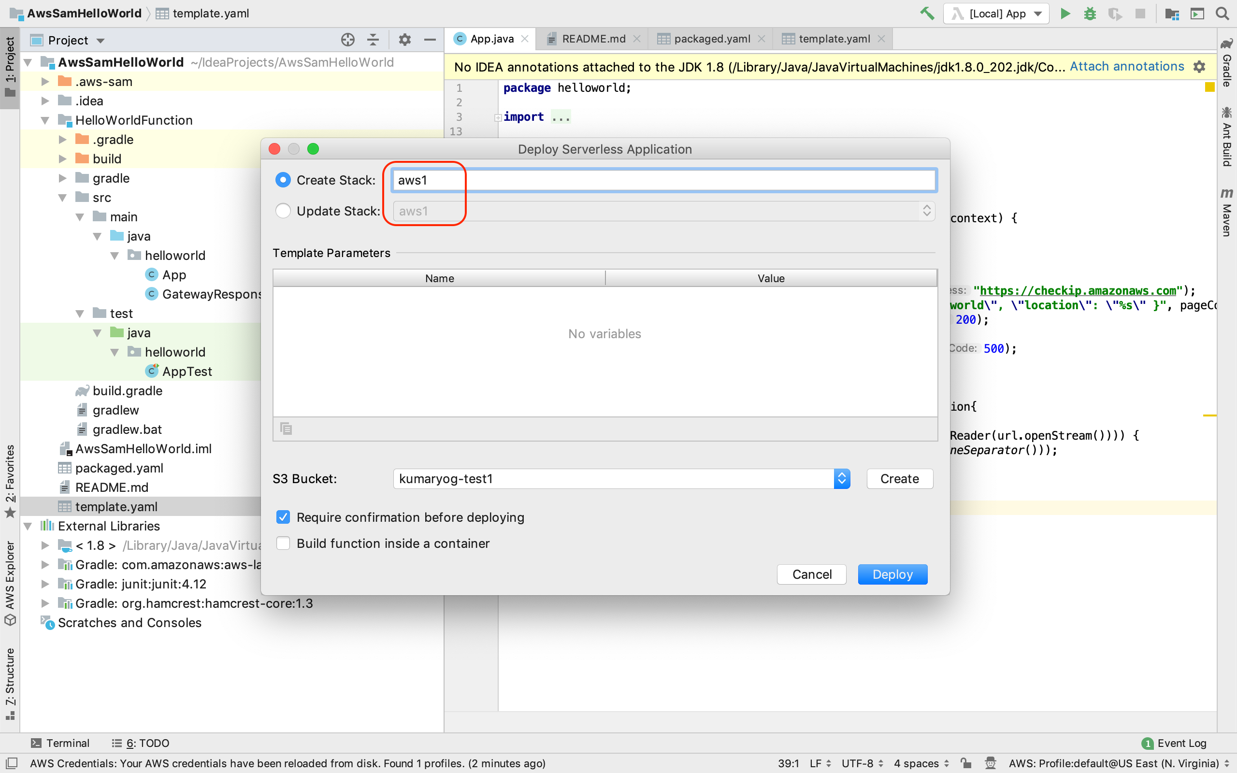Click the green Run icon
Viewport: 1237px width, 773px height.
(1065, 14)
